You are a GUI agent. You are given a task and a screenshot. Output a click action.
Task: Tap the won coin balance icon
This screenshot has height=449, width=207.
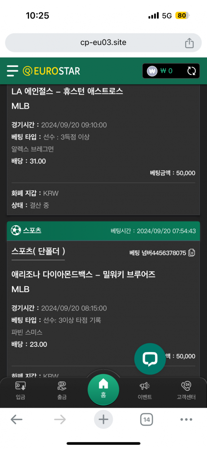click(152, 71)
